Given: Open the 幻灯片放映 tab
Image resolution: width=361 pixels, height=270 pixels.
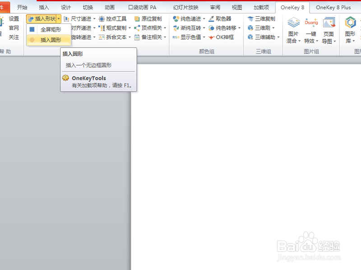Looking at the screenshot, I should [x=186, y=7].
